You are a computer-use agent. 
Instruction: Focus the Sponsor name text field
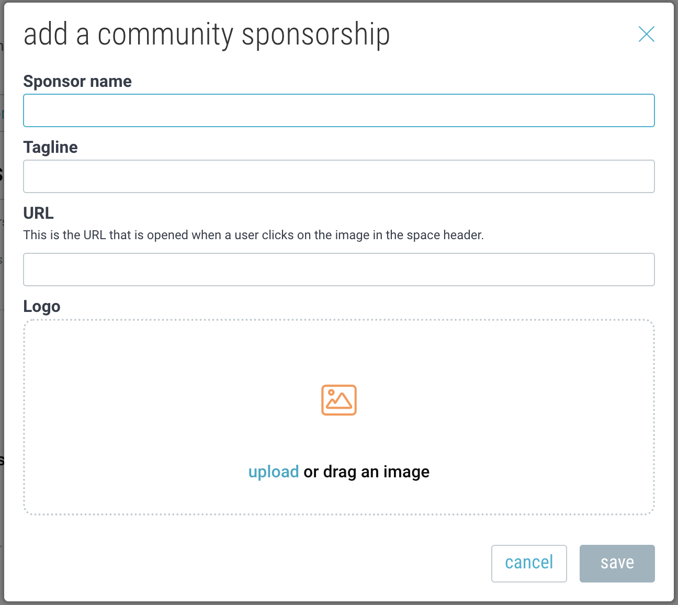pyautogui.click(x=339, y=110)
